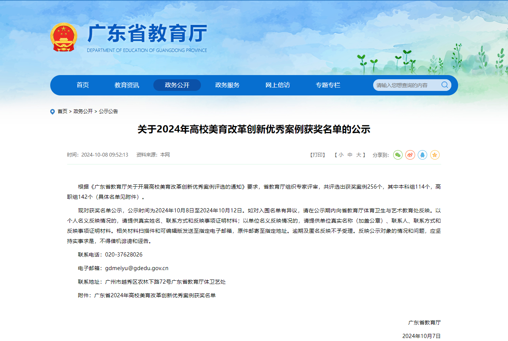508x341 pixels.
Task: Set font size to medium (中)
Action: (350, 155)
